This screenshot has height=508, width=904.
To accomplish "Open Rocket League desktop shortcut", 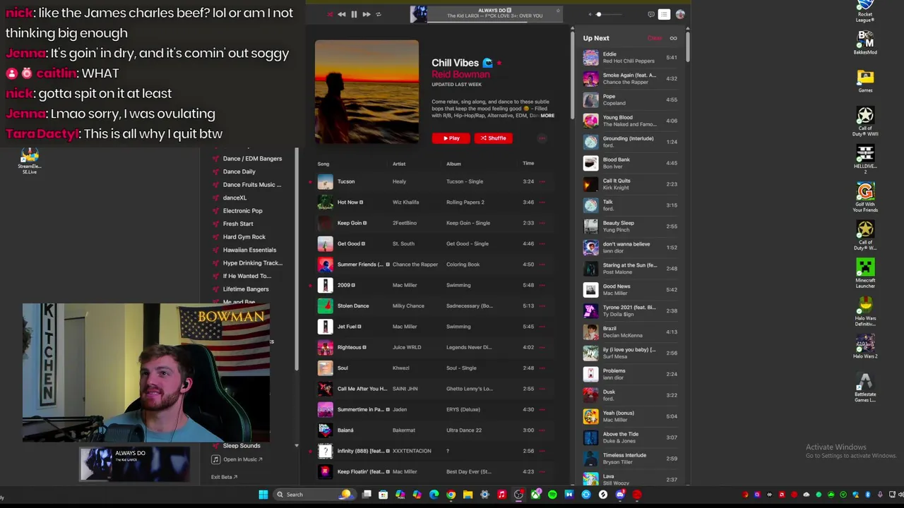I will 865,12.
